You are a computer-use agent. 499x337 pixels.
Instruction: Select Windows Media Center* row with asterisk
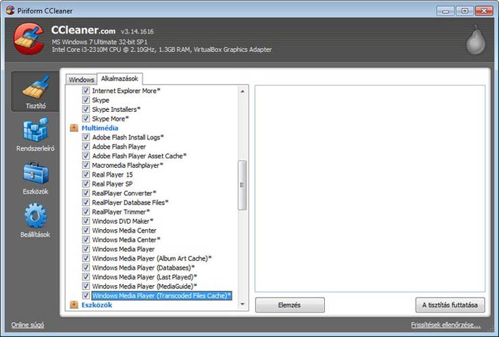point(126,239)
